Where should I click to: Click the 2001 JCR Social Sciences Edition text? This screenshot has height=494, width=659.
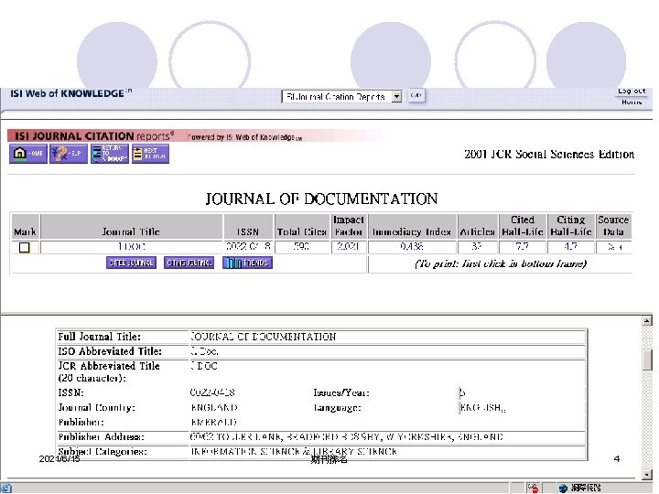coord(549,155)
